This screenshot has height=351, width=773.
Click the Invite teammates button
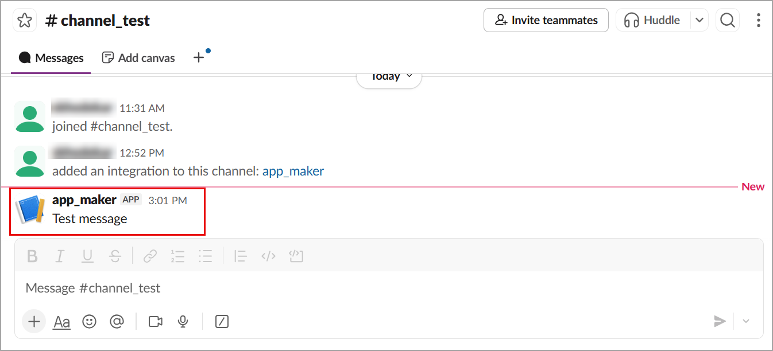pyautogui.click(x=546, y=21)
